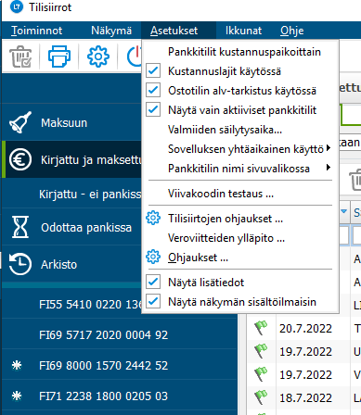Image resolution: width=361 pixels, height=415 pixels.
Task: Click star marker beside FI71 2238 account
Action: pos(17,396)
